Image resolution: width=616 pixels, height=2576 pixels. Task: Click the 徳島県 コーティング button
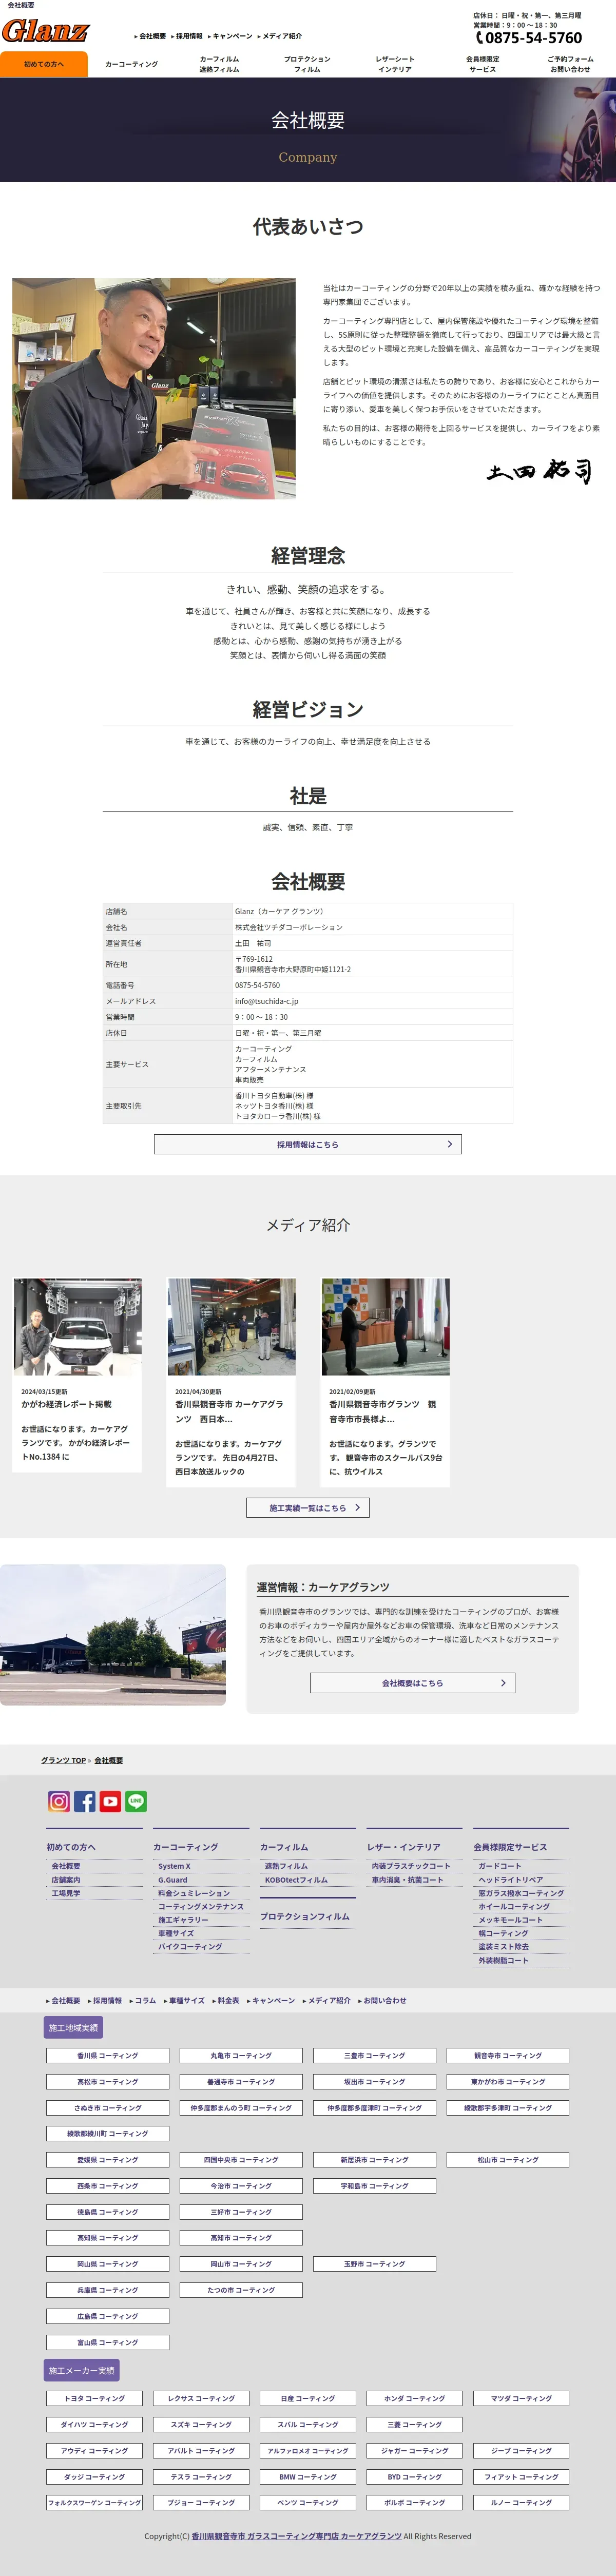click(x=108, y=2212)
